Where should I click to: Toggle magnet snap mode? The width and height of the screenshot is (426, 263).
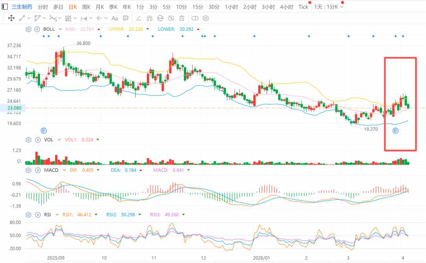[x=150, y=18]
